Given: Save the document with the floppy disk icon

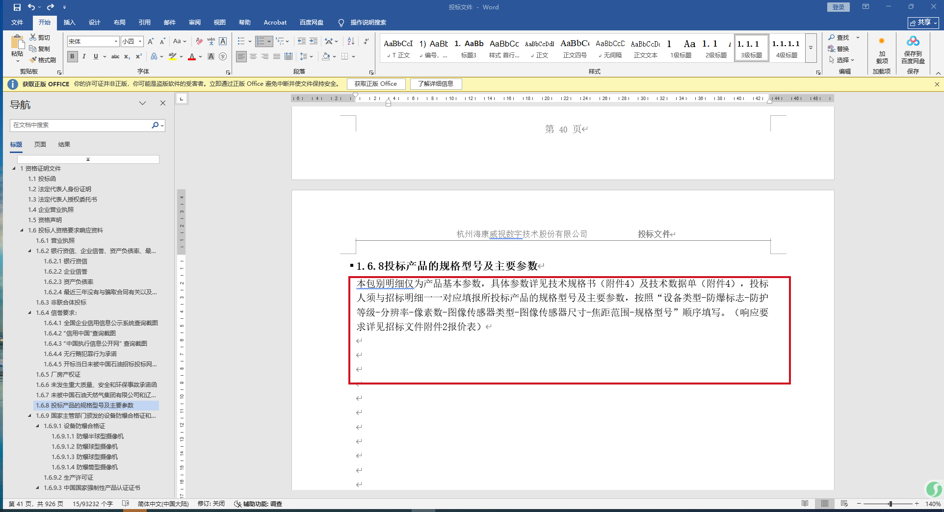Looking at the screenshot, I should click(17, 7).
